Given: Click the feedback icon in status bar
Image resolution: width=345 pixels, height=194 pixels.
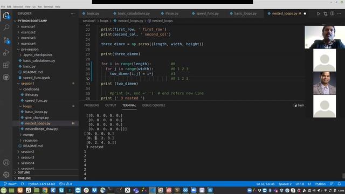Looking at the screenshot, I should pyautogui.click(x=332, y=184).
